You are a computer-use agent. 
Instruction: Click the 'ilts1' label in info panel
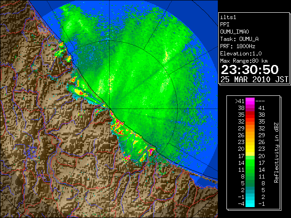tap(228, 17)
